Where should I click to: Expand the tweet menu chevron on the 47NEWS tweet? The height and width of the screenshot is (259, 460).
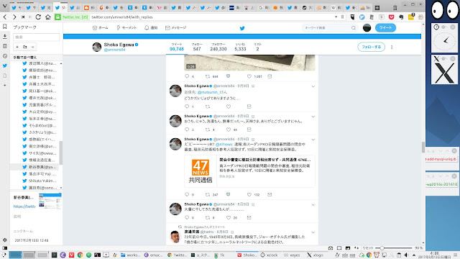[313, 140]
